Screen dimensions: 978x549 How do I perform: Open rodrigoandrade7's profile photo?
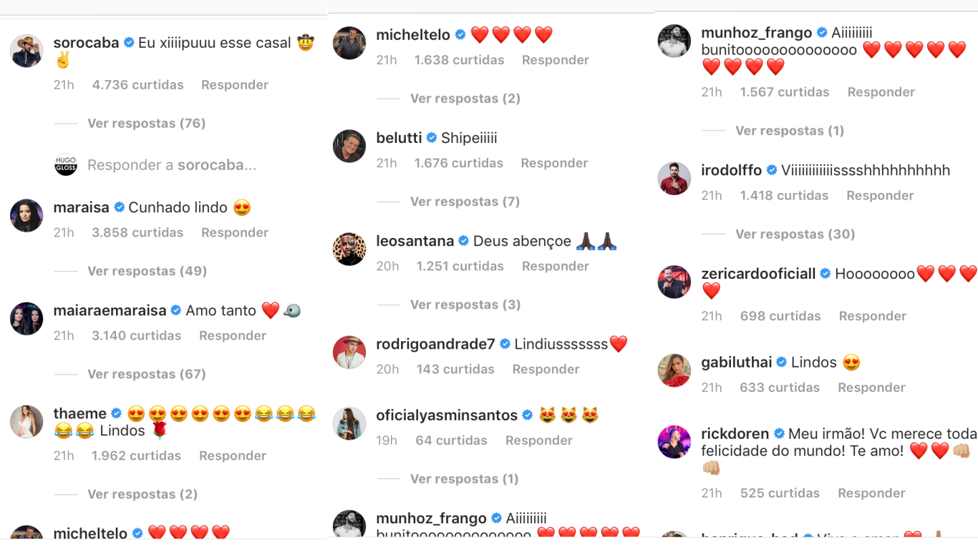click(349, 352)
